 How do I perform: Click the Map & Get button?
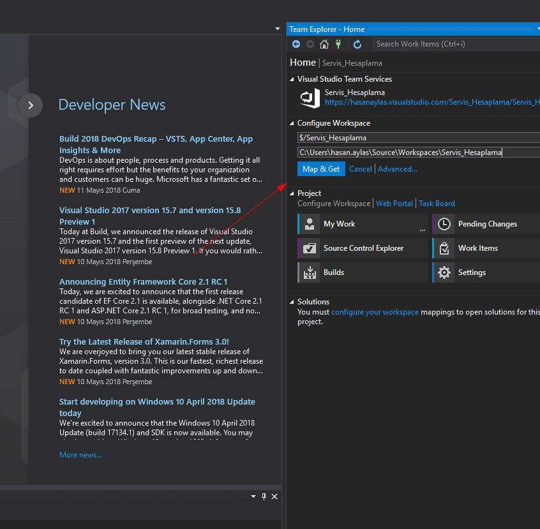(x=321, y=169)
